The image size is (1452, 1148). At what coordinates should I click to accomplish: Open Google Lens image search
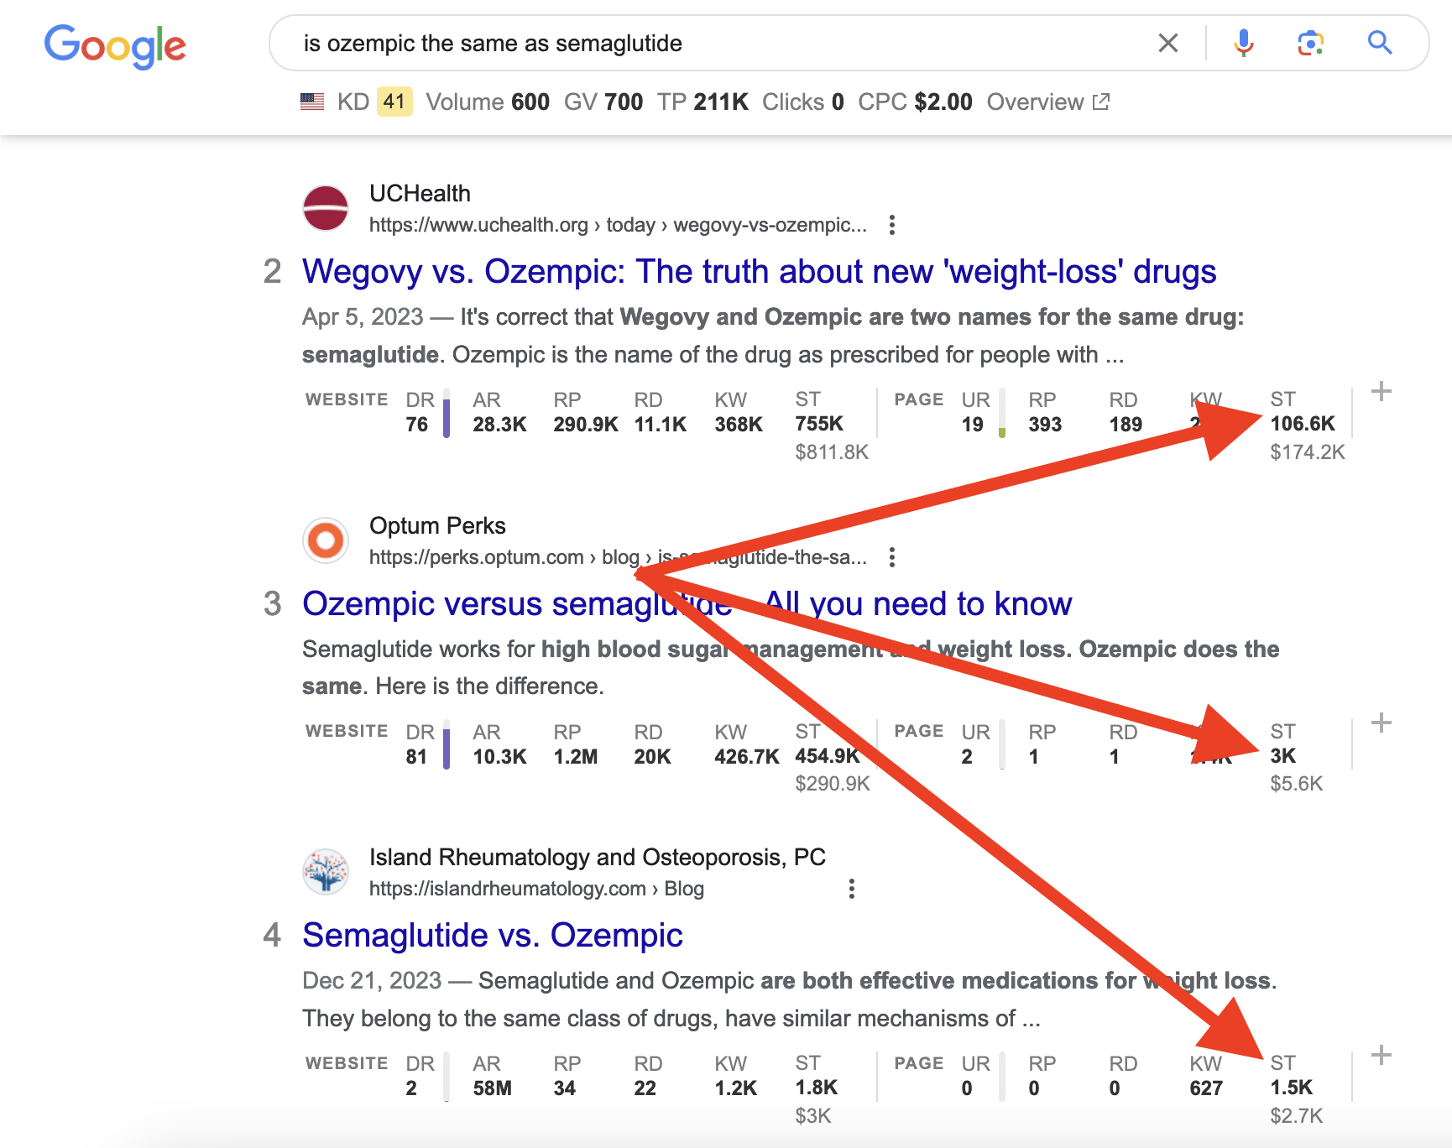(x=1310, y=43)
